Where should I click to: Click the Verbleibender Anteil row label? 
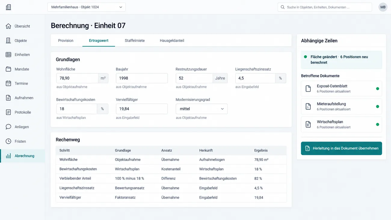[75, 179]
